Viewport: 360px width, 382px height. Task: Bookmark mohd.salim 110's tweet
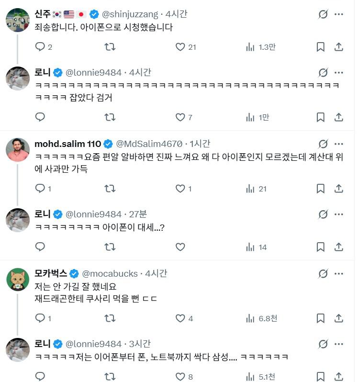321,189
